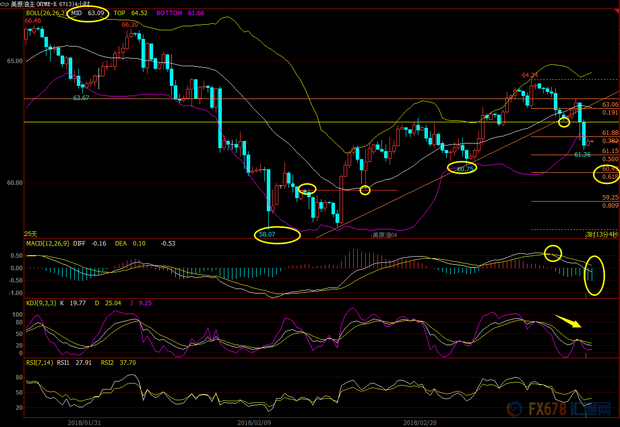
Task: Click the circled 58.07 low price label
Action: [277, 235]
